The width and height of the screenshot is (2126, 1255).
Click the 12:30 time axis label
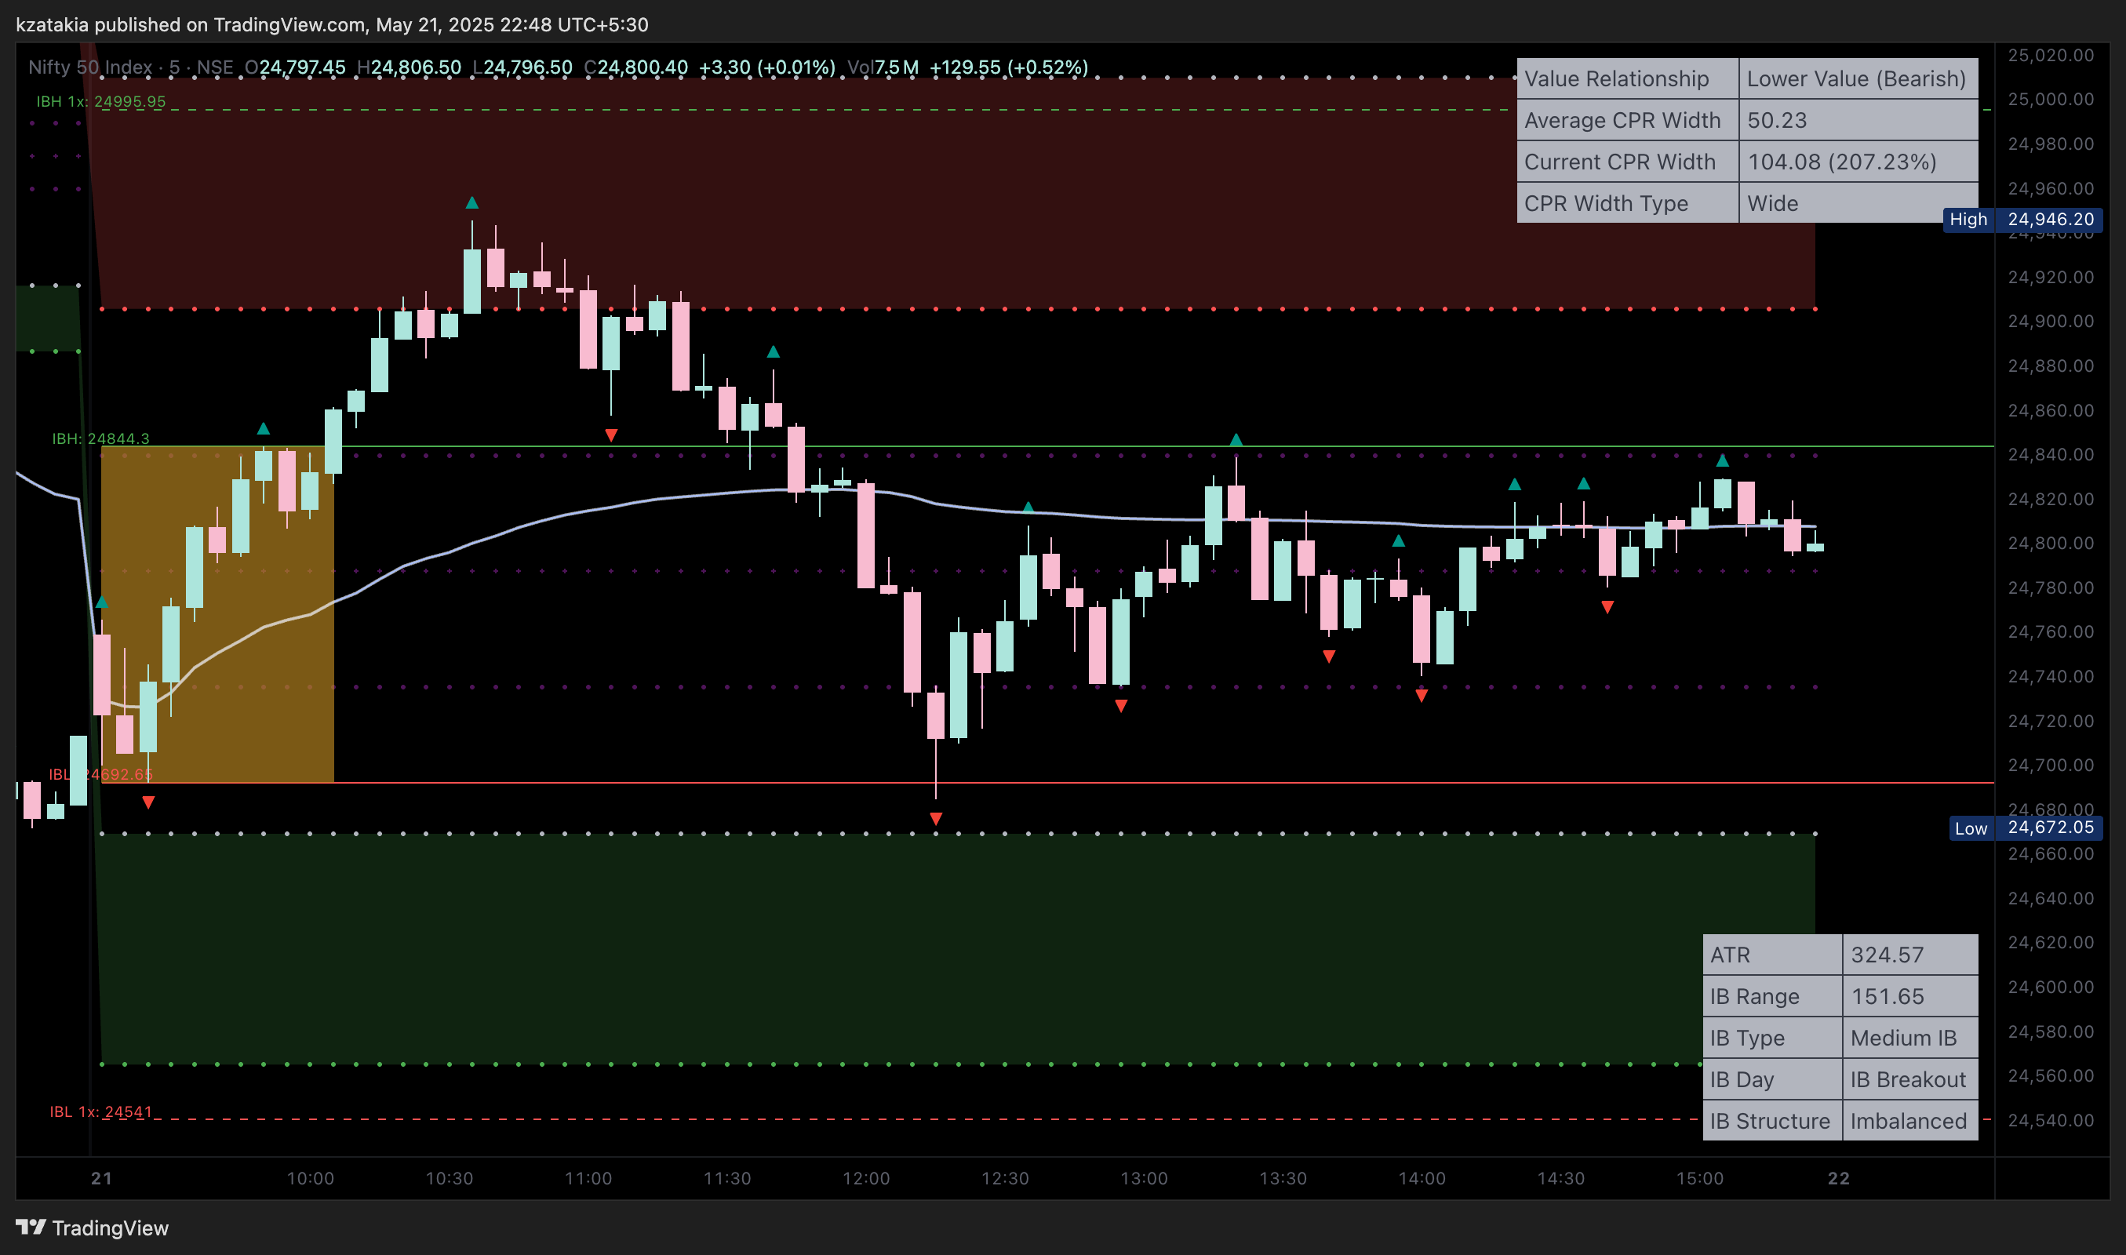pos(1005,1178)
